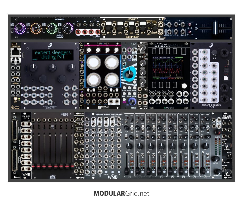243x199 pixels.
Task: Tap the DELAY button on the meta module
Action: pyautogui.click(x=129, y=94)
